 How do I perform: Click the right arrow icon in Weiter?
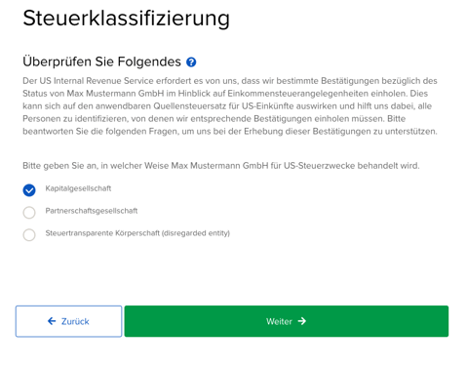click(x=302, y=321)
